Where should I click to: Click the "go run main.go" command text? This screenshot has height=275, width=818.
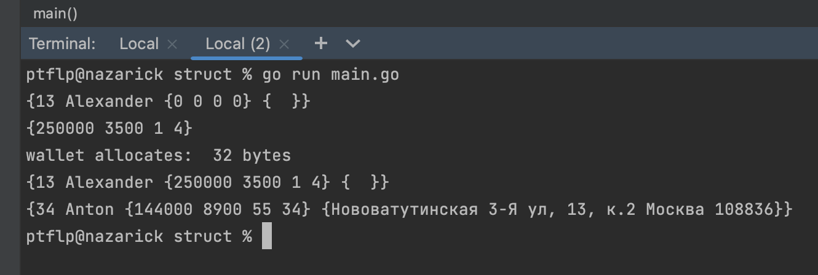pos(331,75)
